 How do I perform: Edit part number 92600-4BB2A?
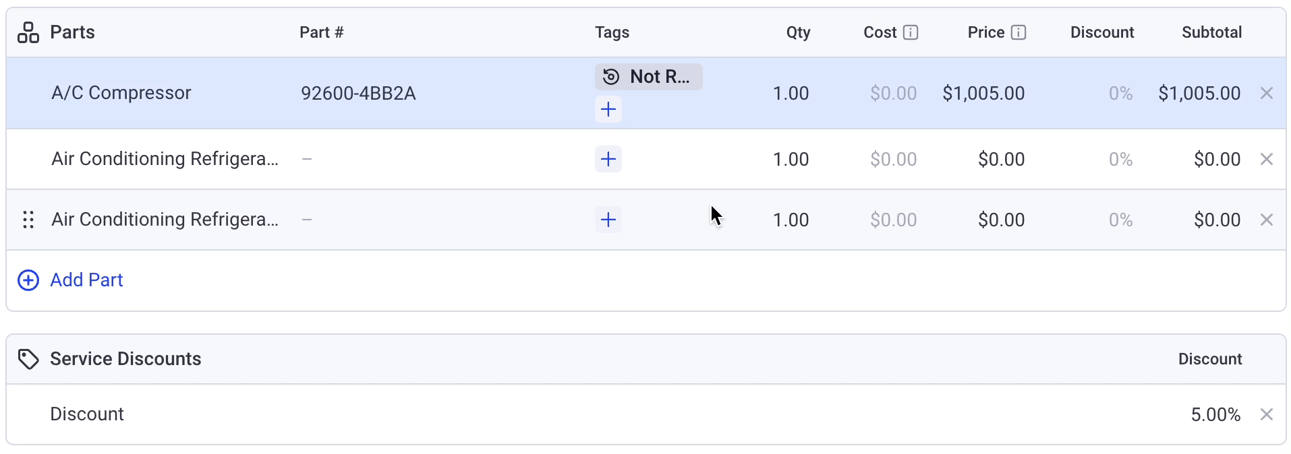tap(358, 93)
